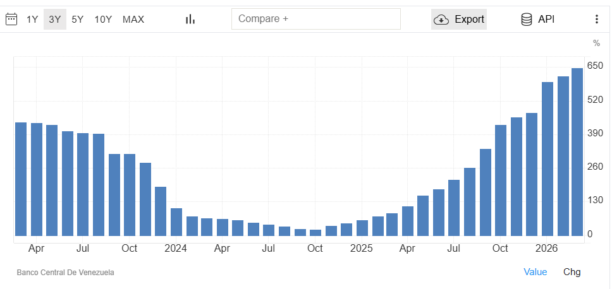Click the Banco Central De Venezuela source text
The height and width of the screenshot is (289, 612).
click(x=66, y=273)
